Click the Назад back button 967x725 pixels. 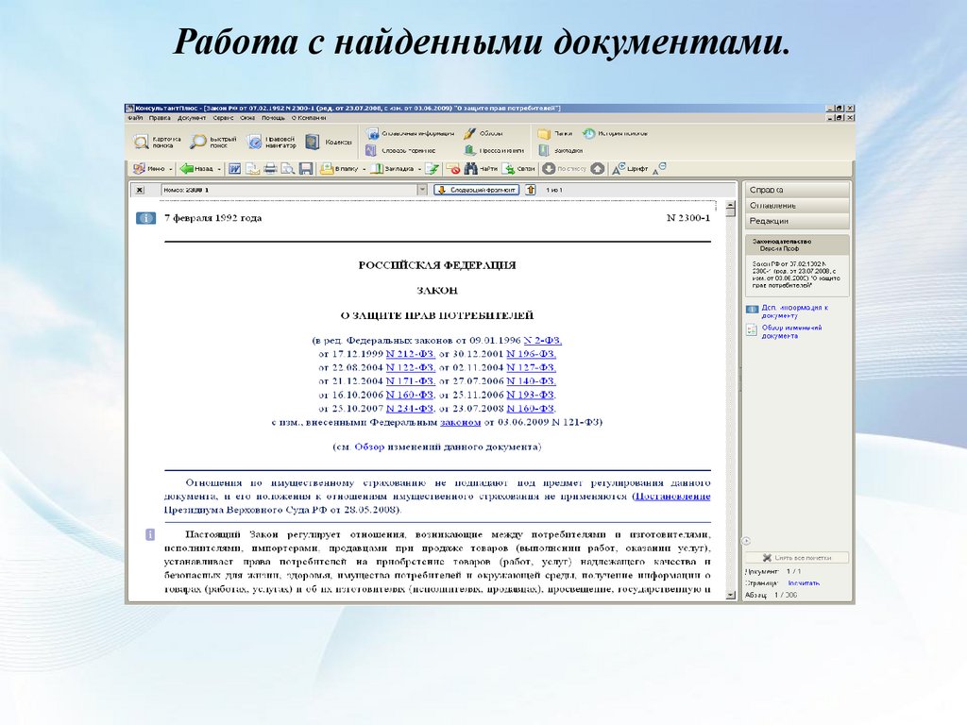tap(196, 168)
